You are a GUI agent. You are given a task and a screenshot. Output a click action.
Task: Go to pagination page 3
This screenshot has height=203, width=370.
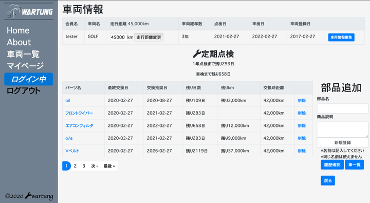84,166
